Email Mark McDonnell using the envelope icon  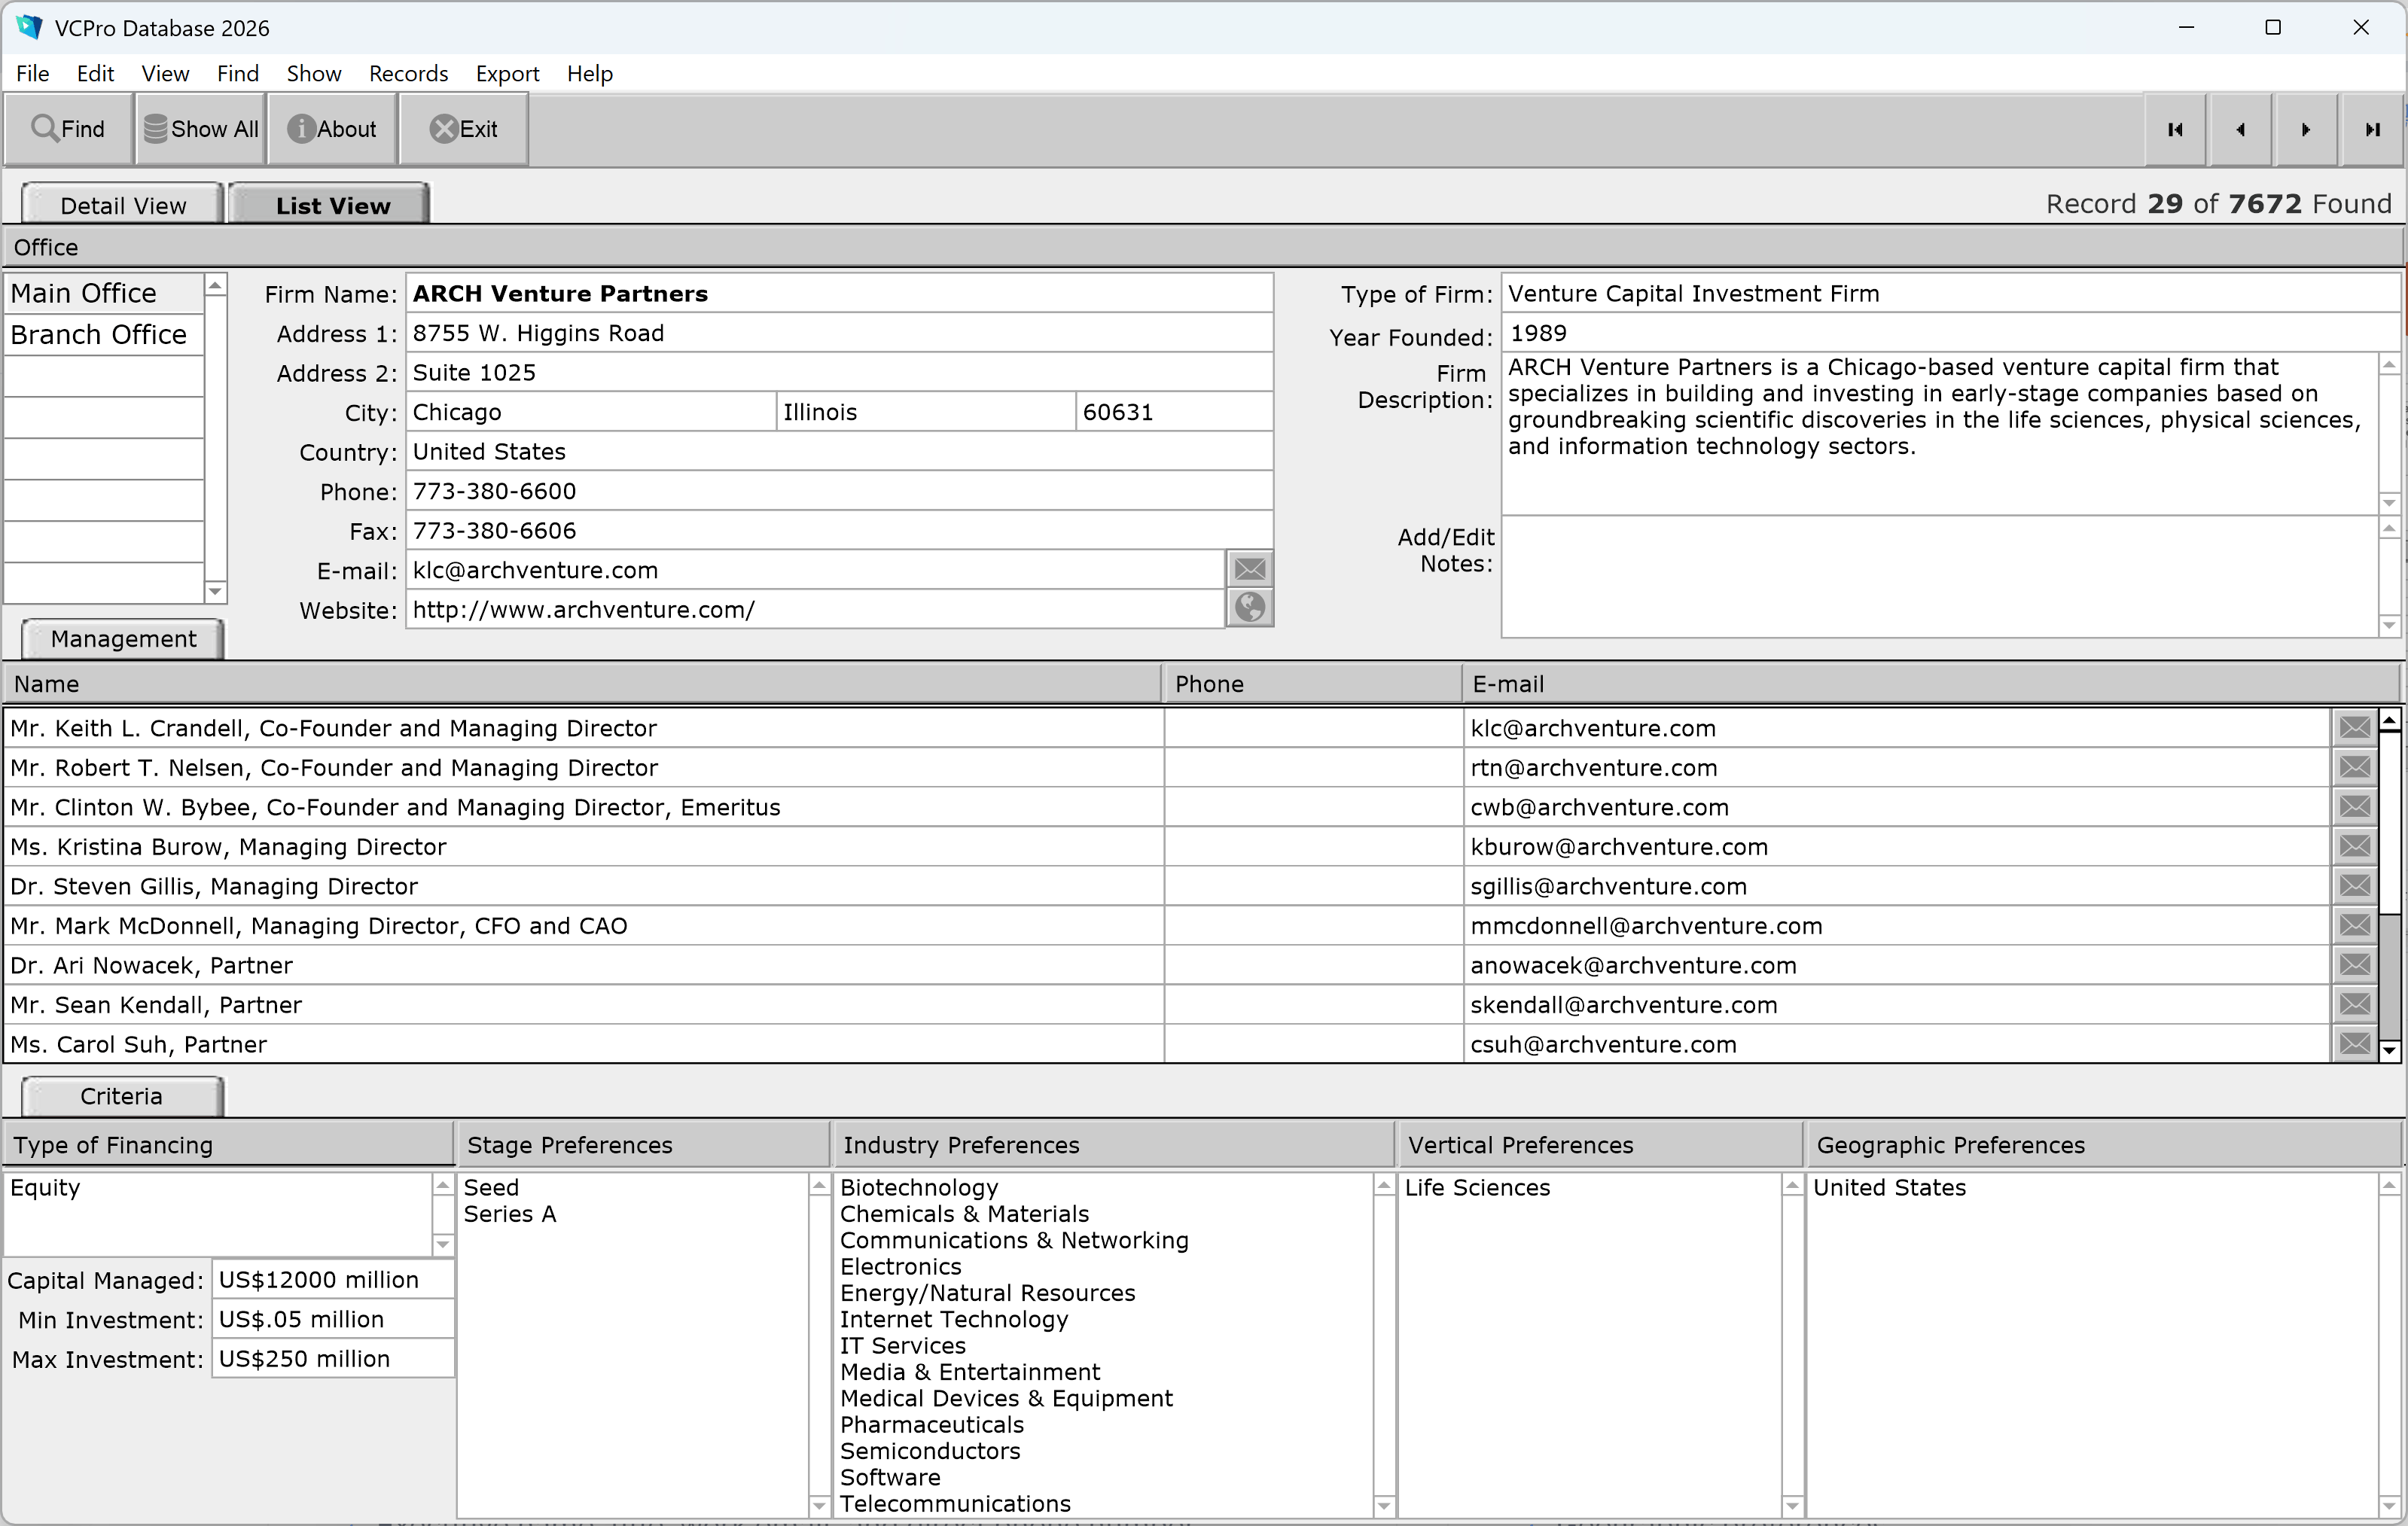click(x=2355, y=925)
